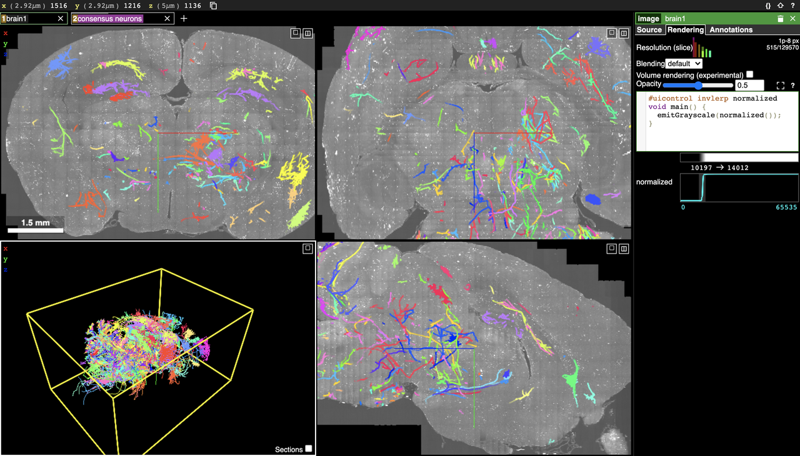Open help via the top-bar question mark
The height and width of the screenshot is (456, 800).
[x=792, y=6]
